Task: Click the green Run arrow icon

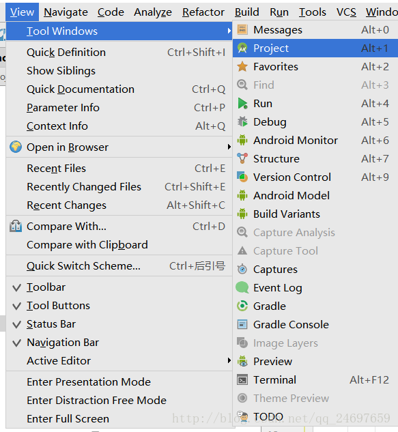Action: [242, 103]
